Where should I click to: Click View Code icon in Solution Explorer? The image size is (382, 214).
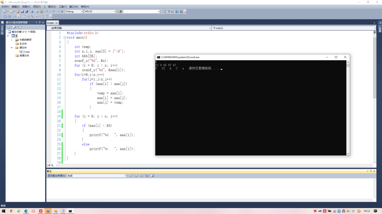pos(20,27)
